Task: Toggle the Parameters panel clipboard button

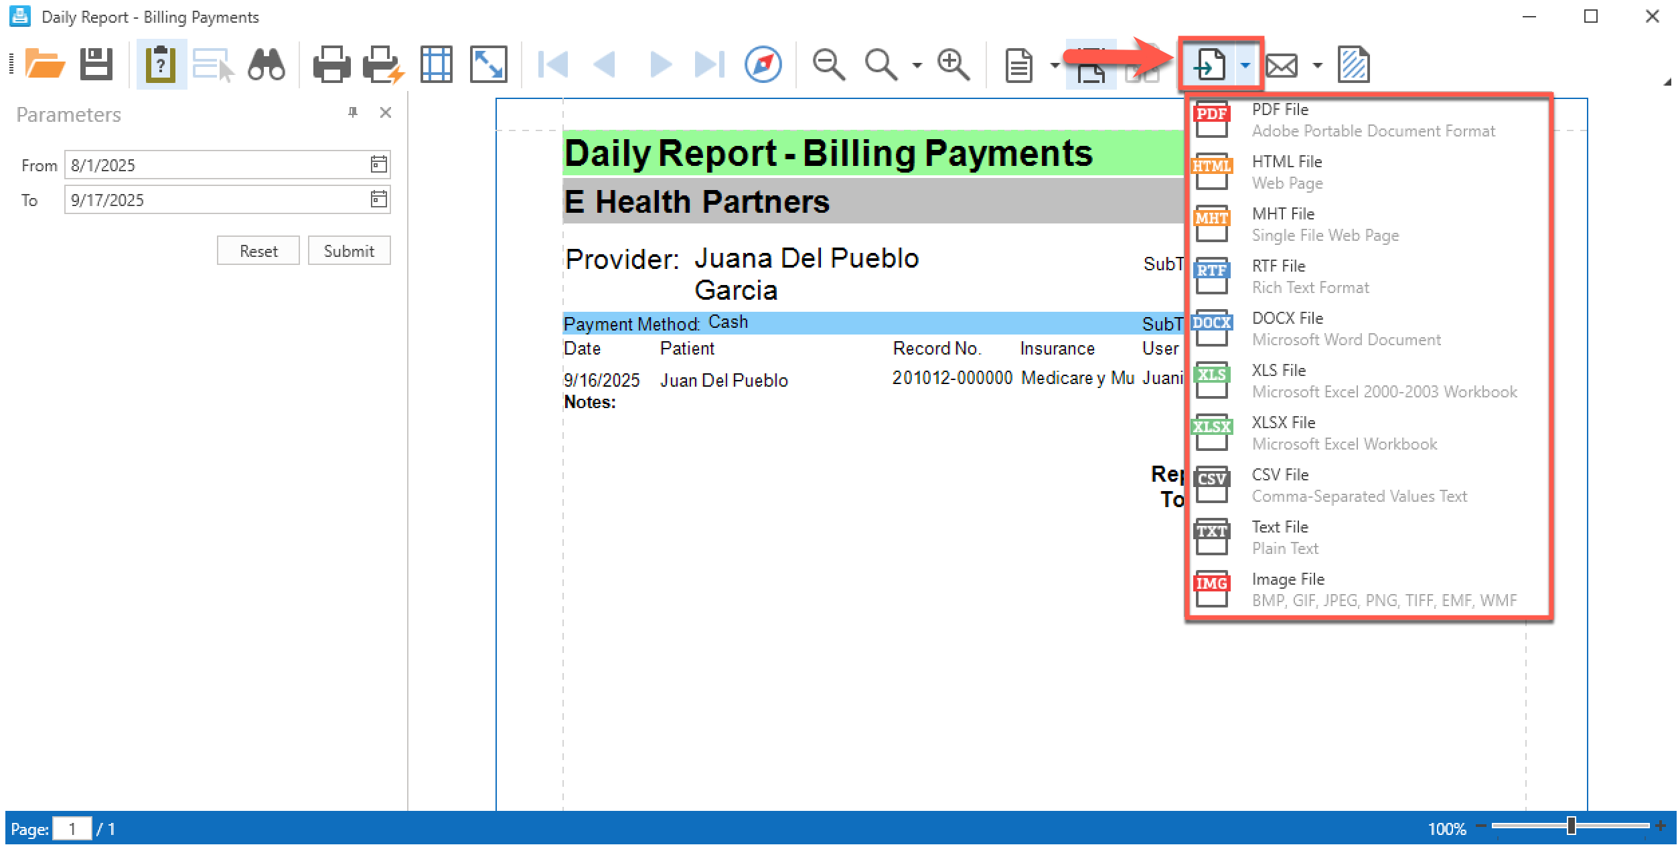Action: click(x=161, y=65)
